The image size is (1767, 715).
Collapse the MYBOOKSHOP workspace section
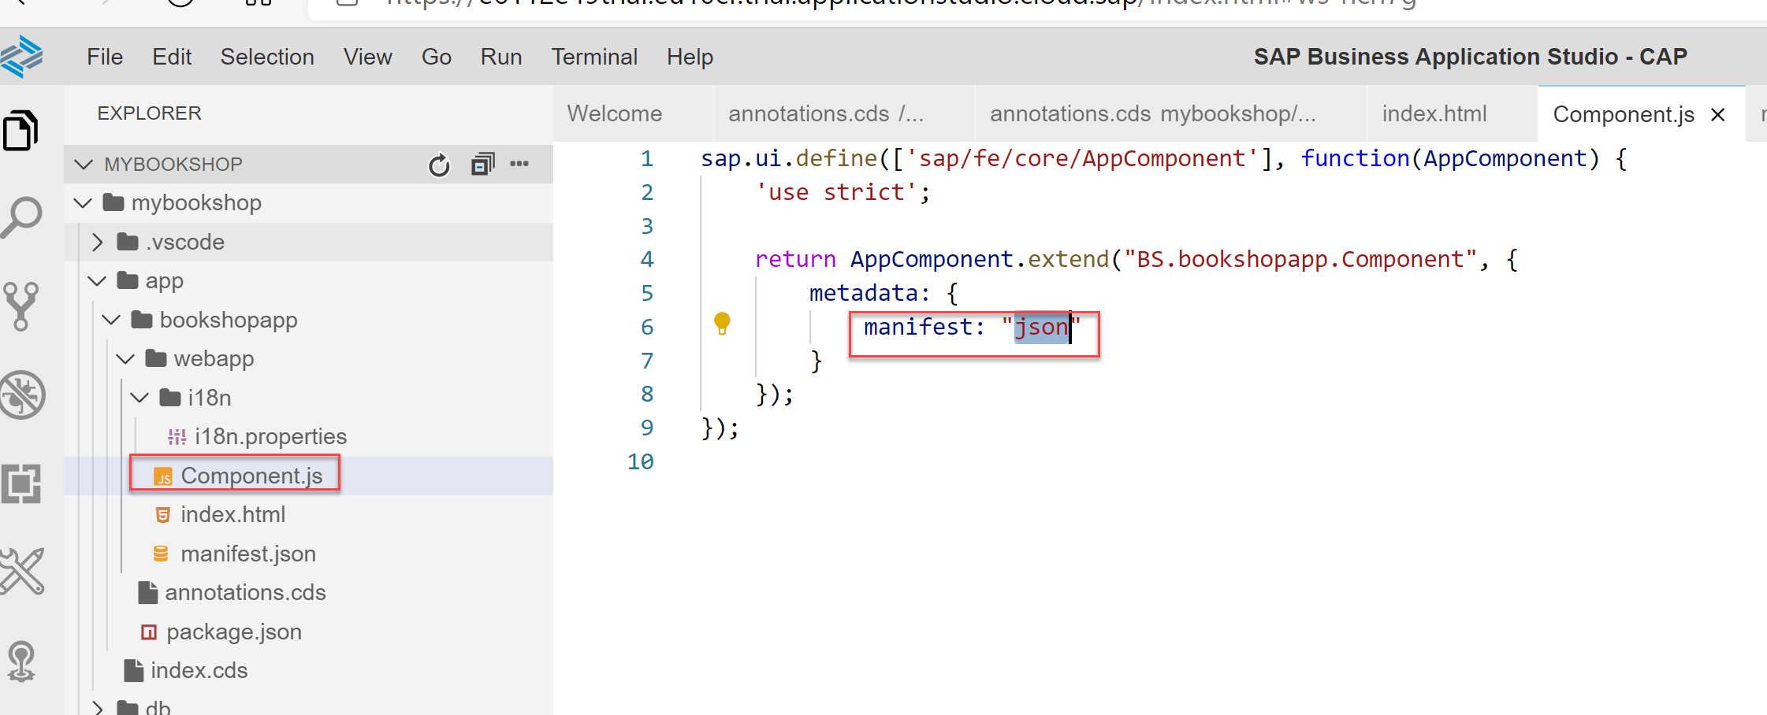coord(83,165)
